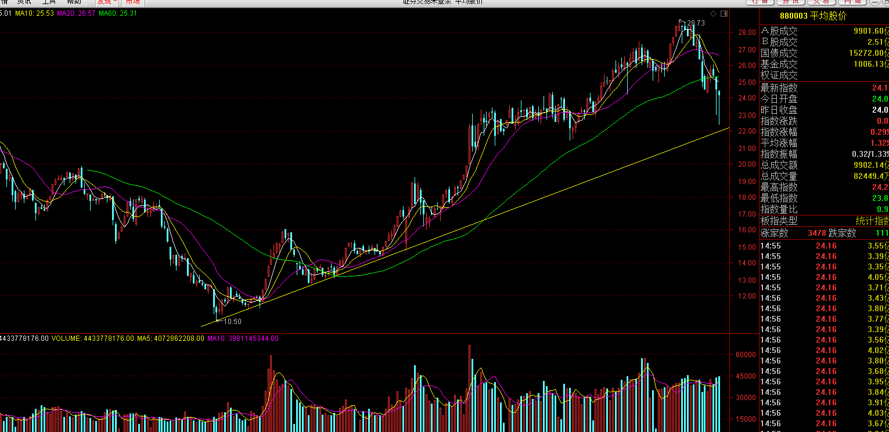
Task: Click the 统计指数 type value
Action: (872, 221)
